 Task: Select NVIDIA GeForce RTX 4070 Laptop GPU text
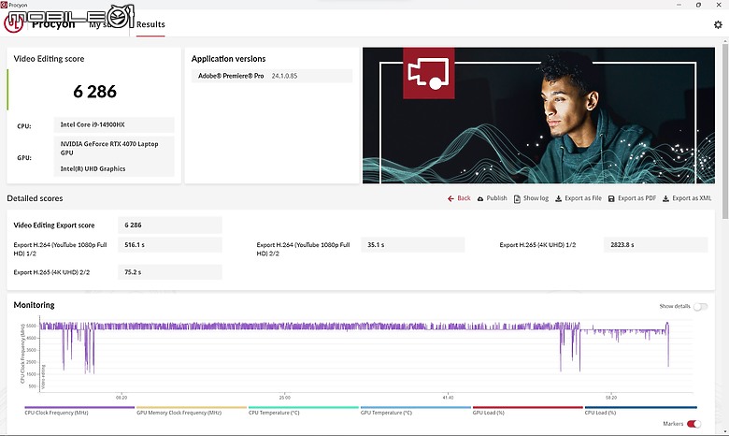(x=109, y=149)
